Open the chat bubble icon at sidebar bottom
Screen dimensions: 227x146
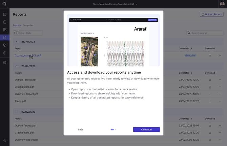[x=5, y=141]
